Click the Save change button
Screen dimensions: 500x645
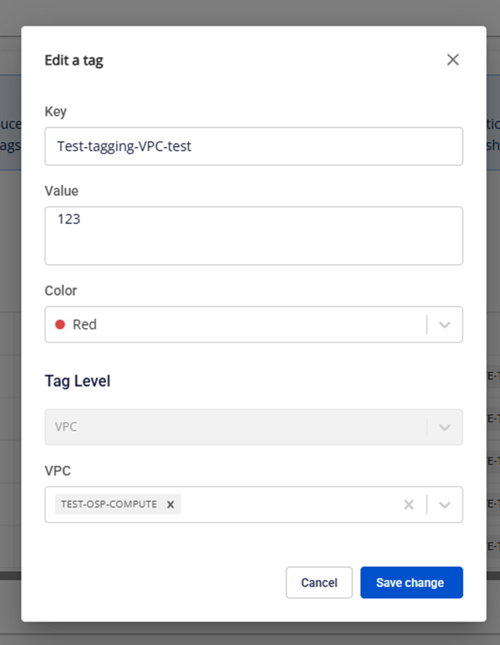pos(411,583)
